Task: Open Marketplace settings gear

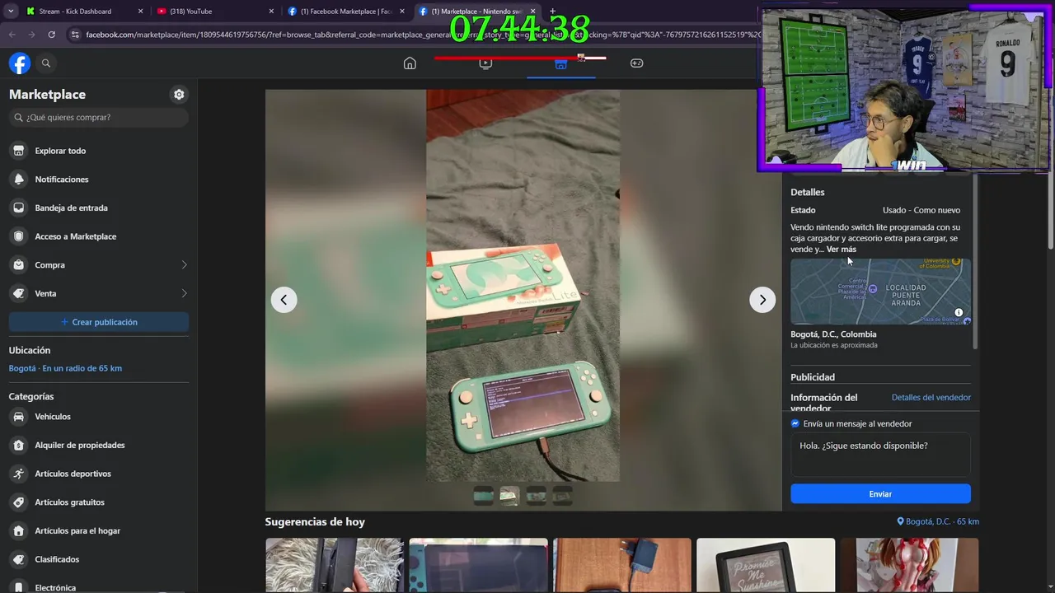Action: (x=179, y=95)
